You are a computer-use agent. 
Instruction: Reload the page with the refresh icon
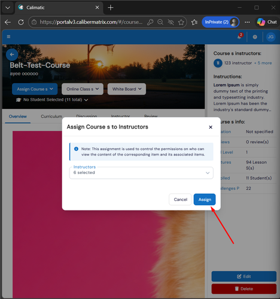21,22
